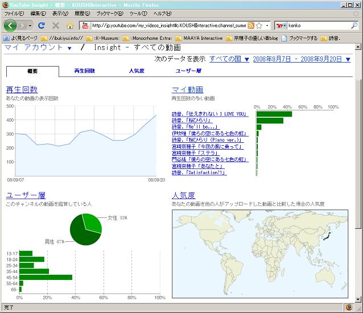
Task: Click the ブックマークする bookmarklet
Action: 299,39
